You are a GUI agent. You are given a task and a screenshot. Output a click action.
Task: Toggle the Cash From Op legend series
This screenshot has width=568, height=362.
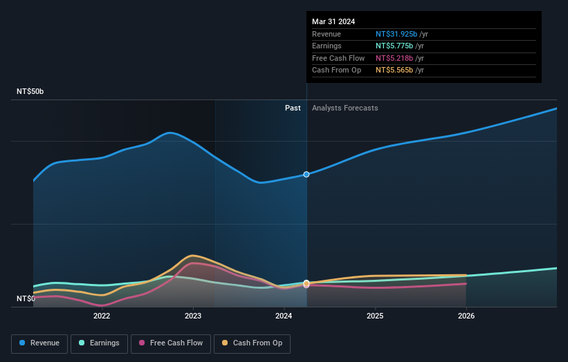(252, 343)
